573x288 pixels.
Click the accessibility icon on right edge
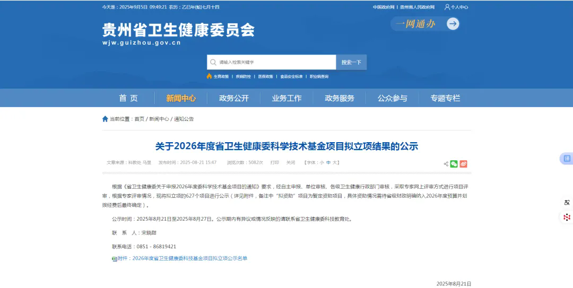[567, 203]
